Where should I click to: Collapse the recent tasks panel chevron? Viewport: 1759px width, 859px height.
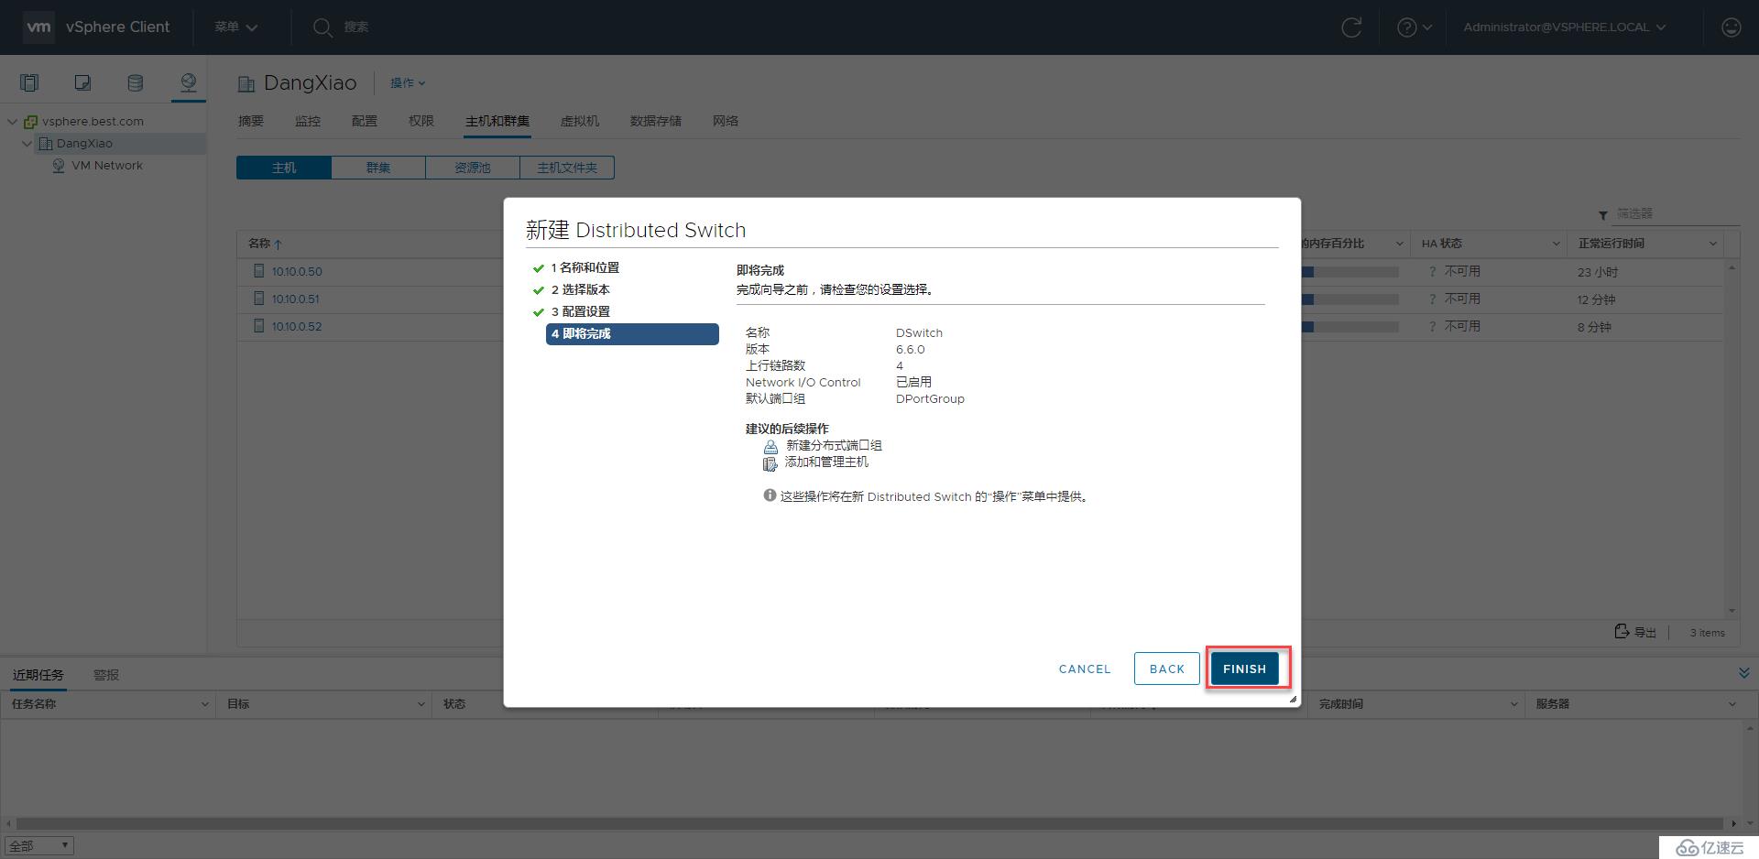[x=1743, y=673]
